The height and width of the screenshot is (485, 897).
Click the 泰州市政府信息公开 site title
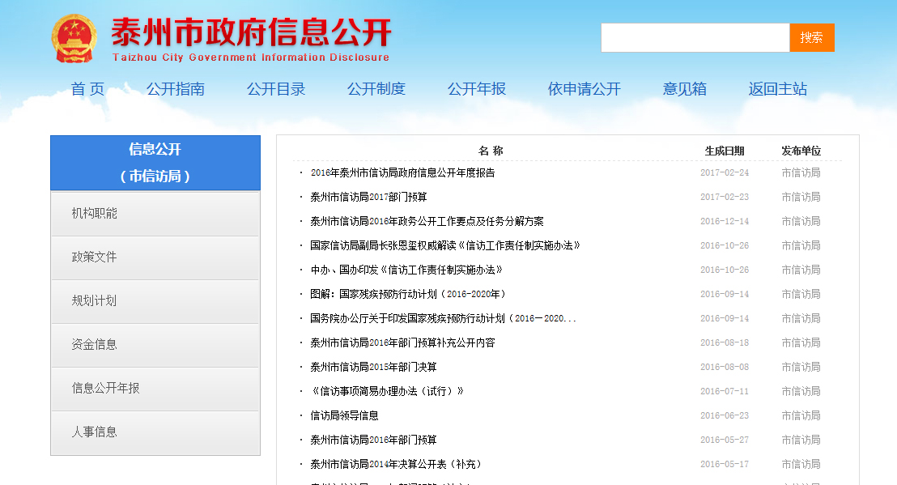click(x=251, y=32)
